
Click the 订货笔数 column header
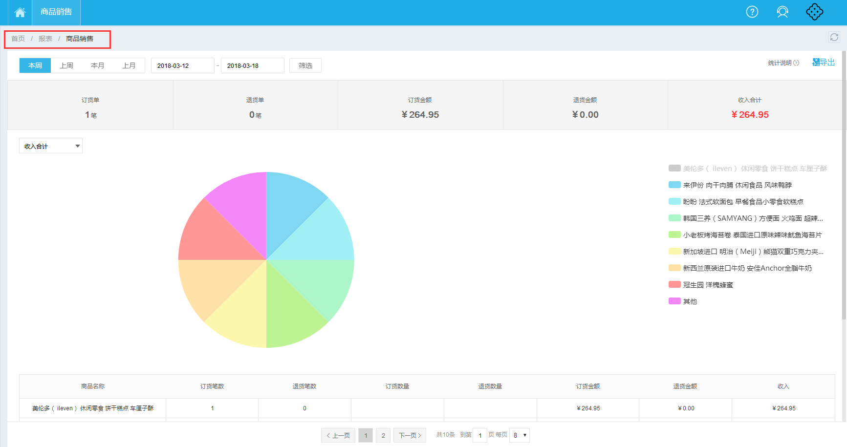(x=212, y=386)
